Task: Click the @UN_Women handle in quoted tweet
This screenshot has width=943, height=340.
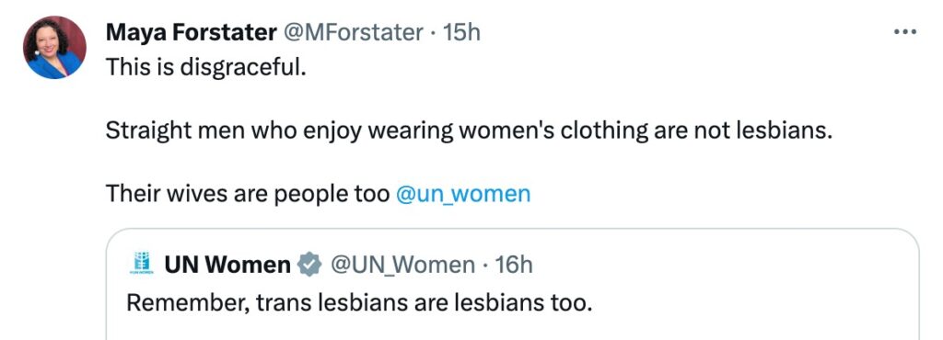Action: pos(402,265)
